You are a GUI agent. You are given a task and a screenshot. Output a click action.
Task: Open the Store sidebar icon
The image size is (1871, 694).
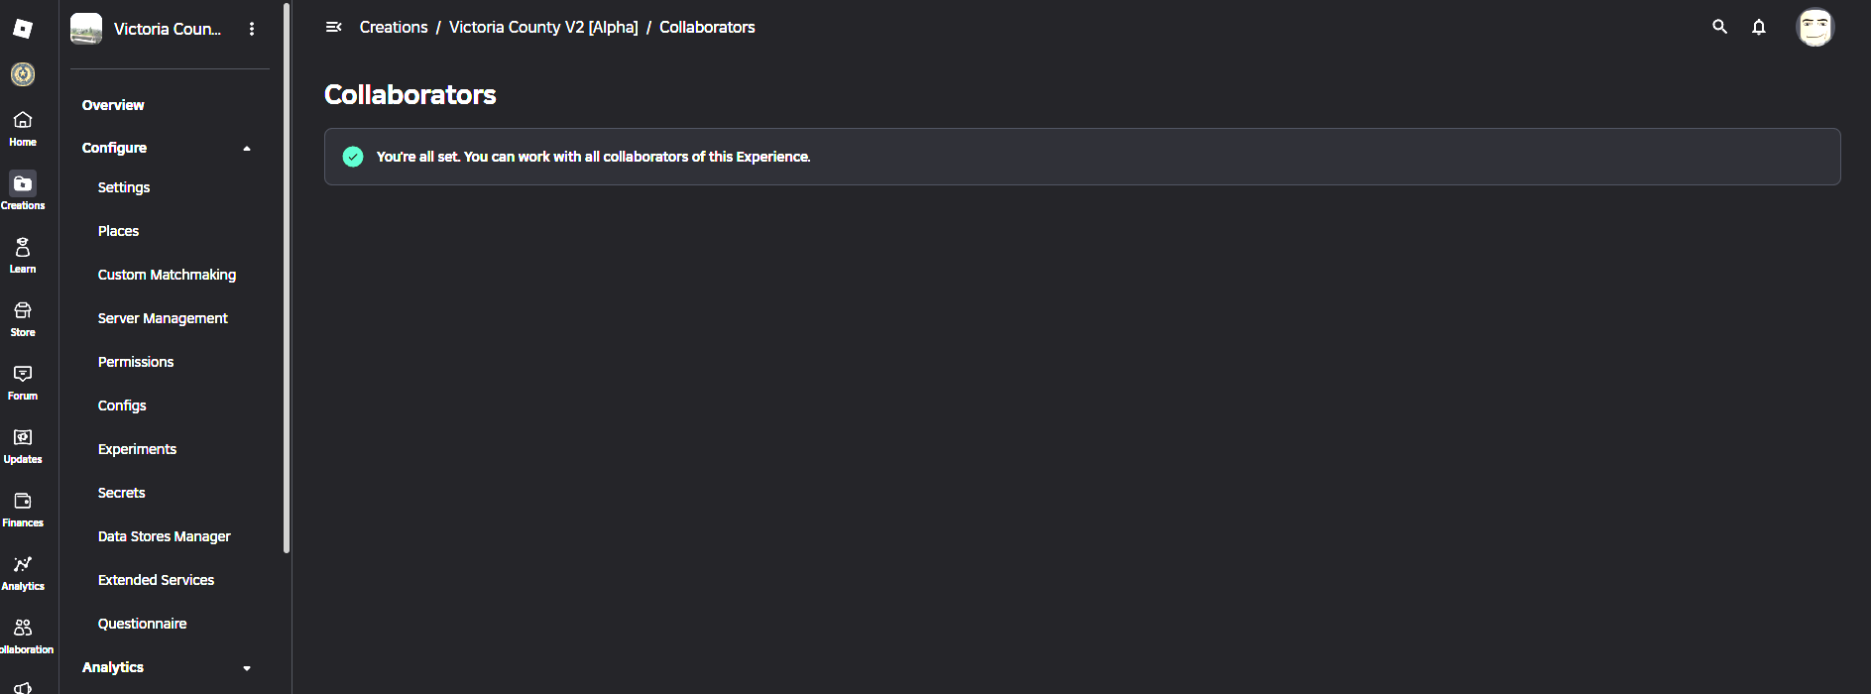click(x=23, y=310)
